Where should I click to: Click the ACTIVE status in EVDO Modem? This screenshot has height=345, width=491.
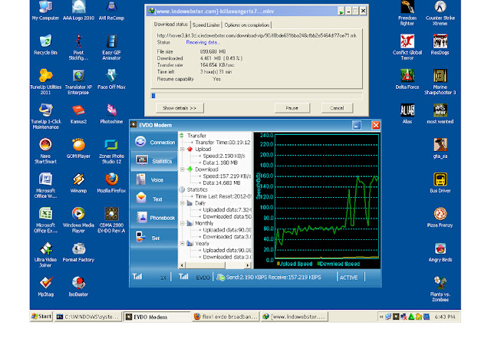[x=348, y=278]
